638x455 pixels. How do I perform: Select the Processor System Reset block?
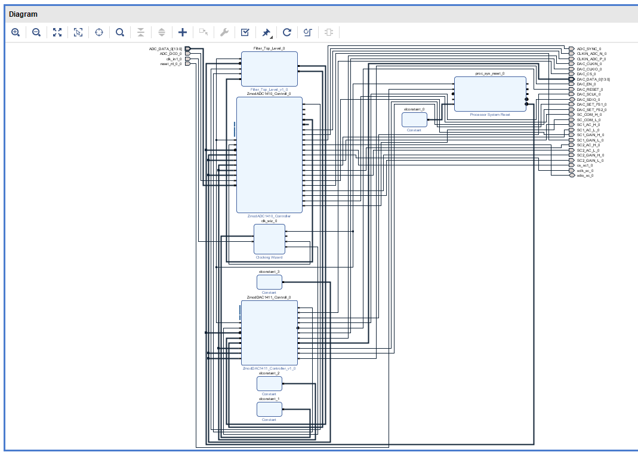490,94
